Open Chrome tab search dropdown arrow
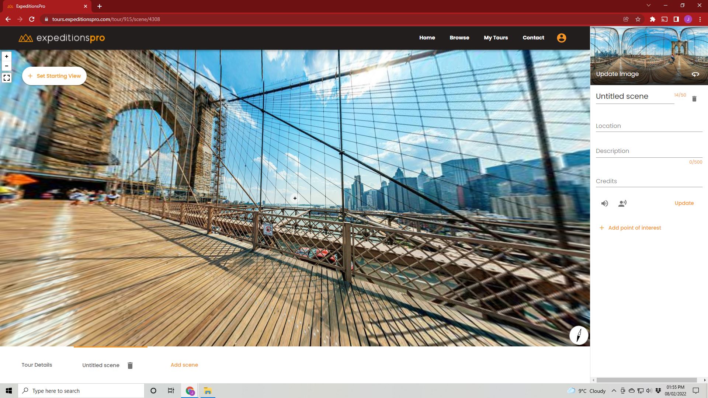The width and height of the screenshot is (708, 398). pyautogui.click(x=648, y=6)
